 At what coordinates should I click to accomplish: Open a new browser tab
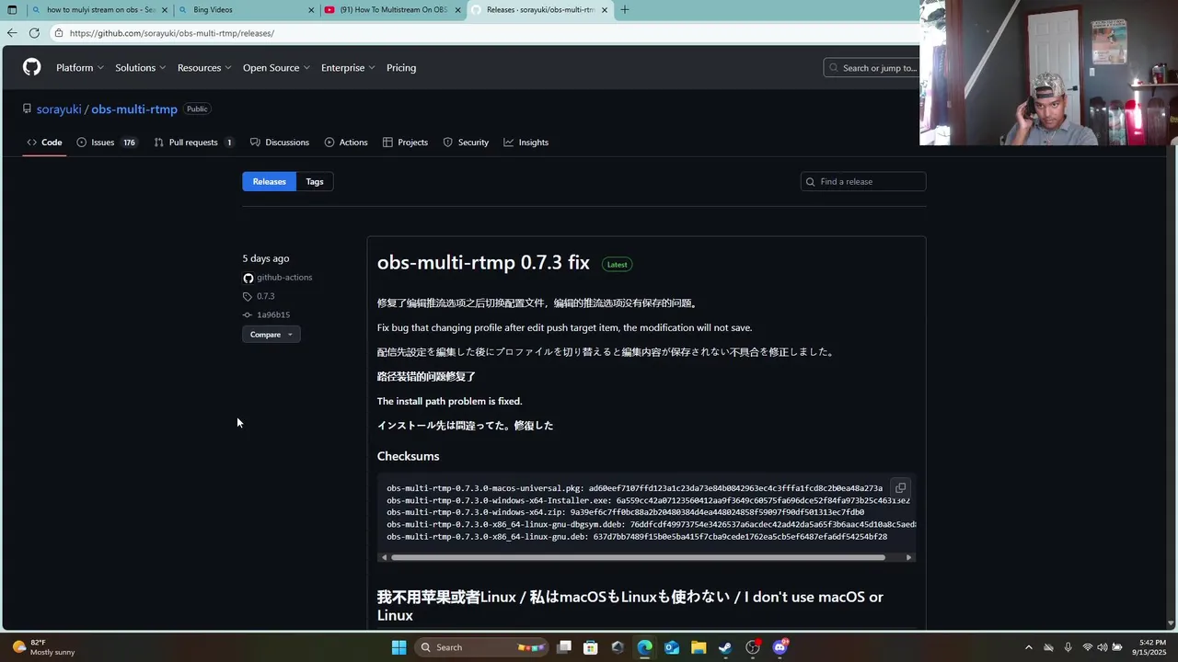[625, 10]
